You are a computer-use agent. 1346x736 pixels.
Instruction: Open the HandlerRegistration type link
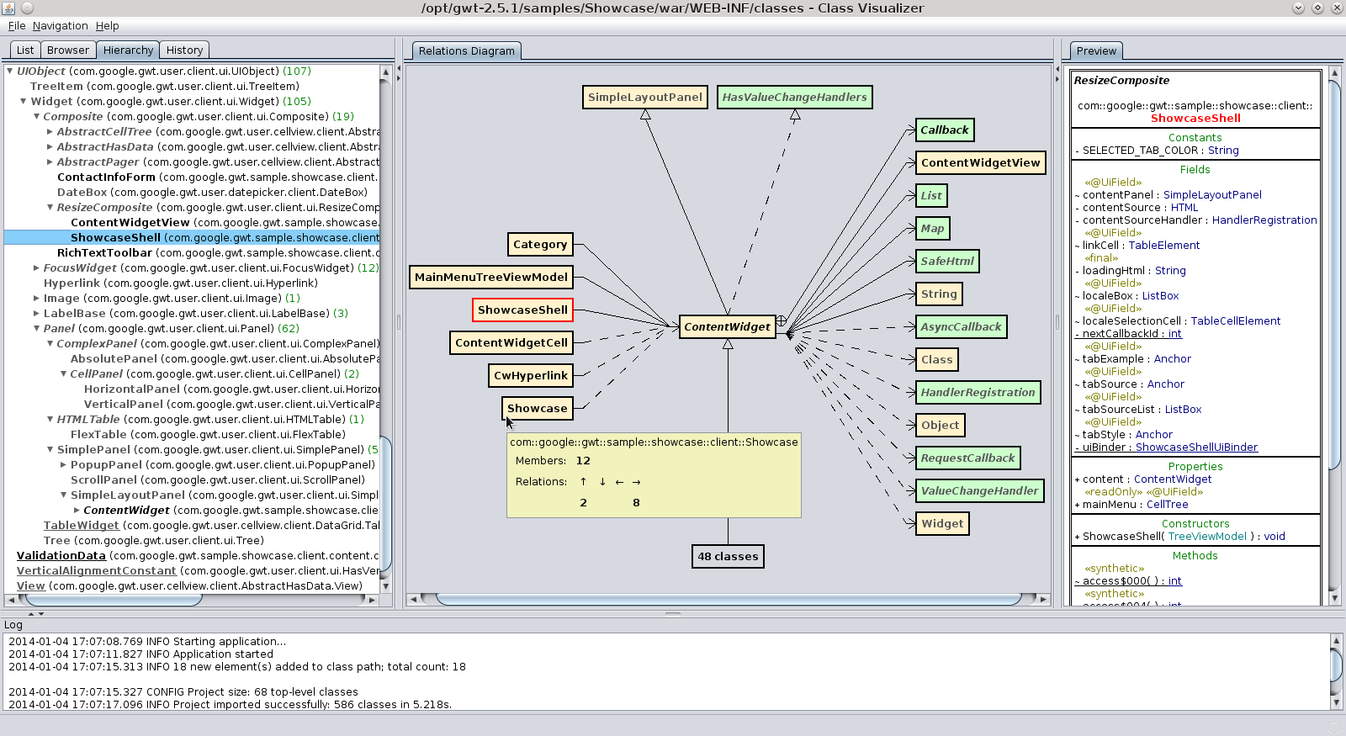pyautogui.click(x=1264, y=220)
